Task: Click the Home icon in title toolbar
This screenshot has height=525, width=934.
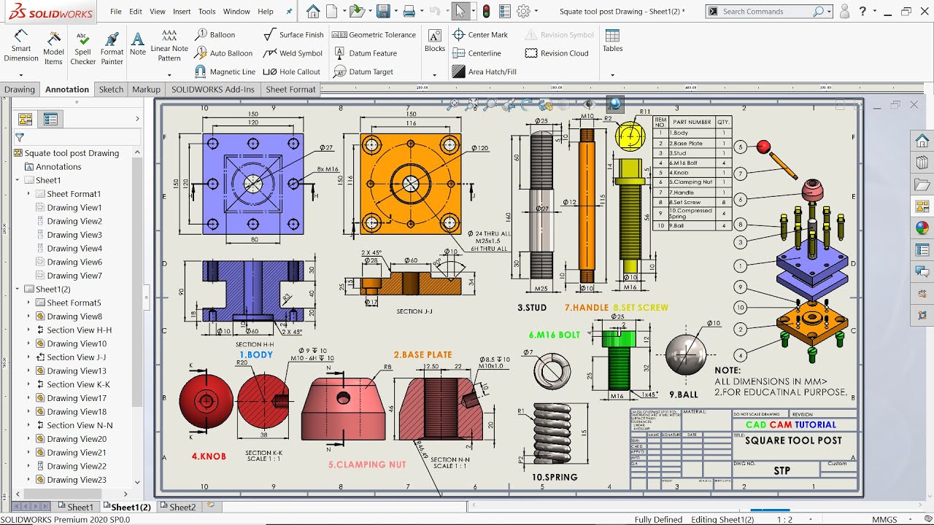Action: click(x=313, y=11)
